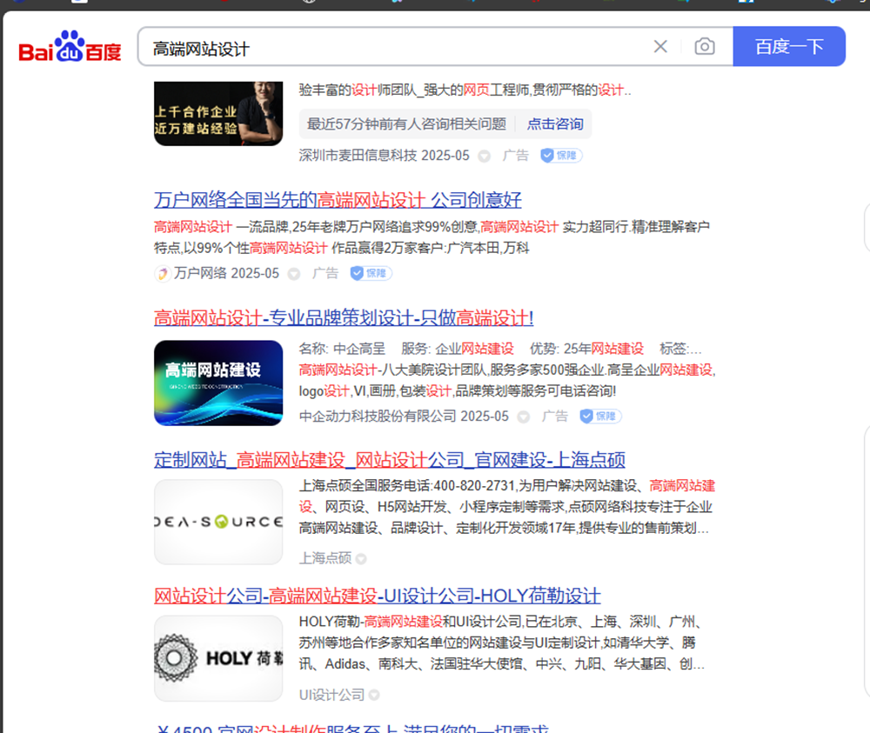Focus the search field containing 高端网站设计

391,48
